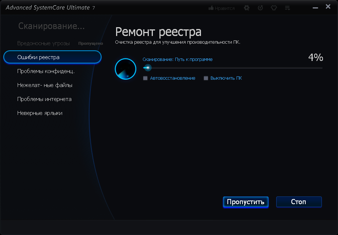
Task: Select Проблемы конфиденц. in the scan list
Action: 46,71
